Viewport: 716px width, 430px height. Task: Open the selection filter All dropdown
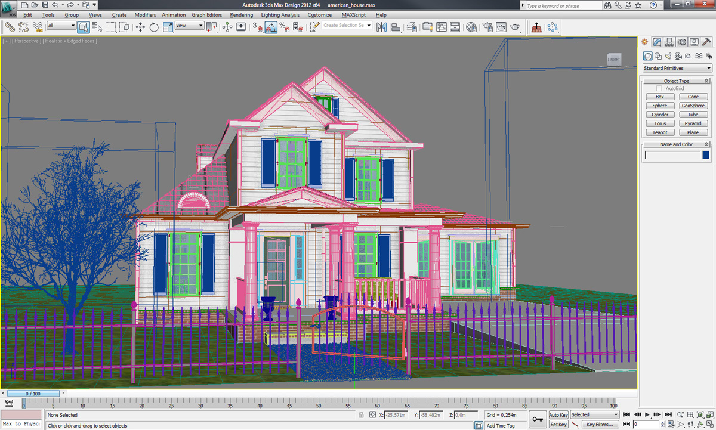point(61,26)
